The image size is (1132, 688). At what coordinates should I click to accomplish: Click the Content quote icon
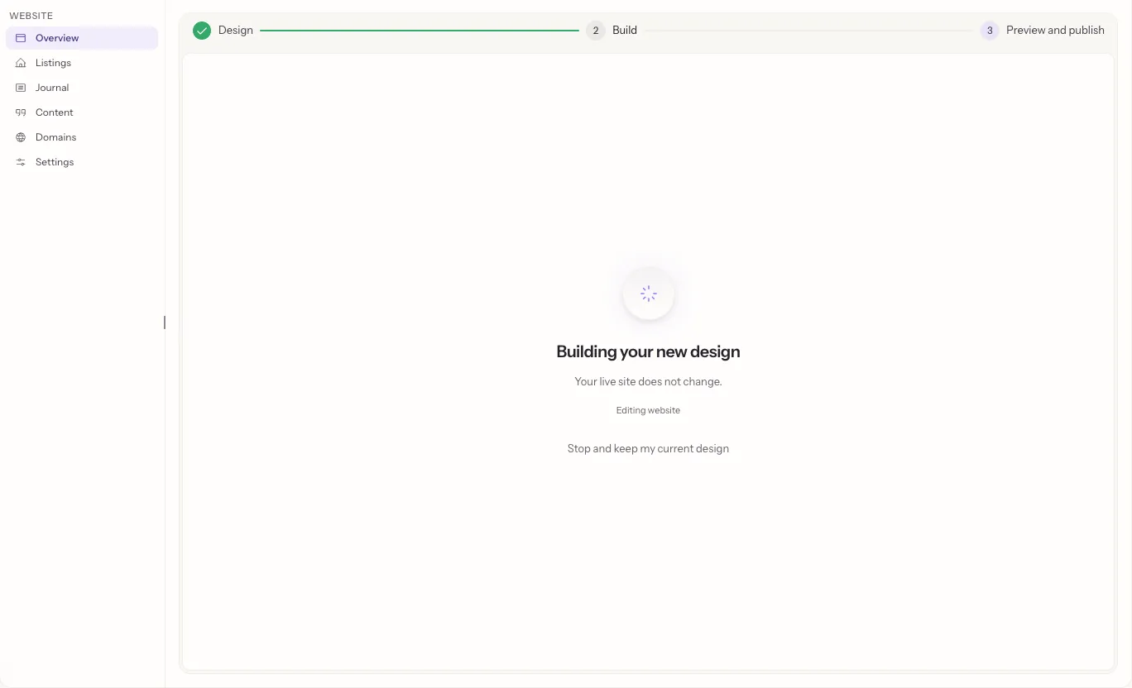pyautogui.click(x=21, y=112)
